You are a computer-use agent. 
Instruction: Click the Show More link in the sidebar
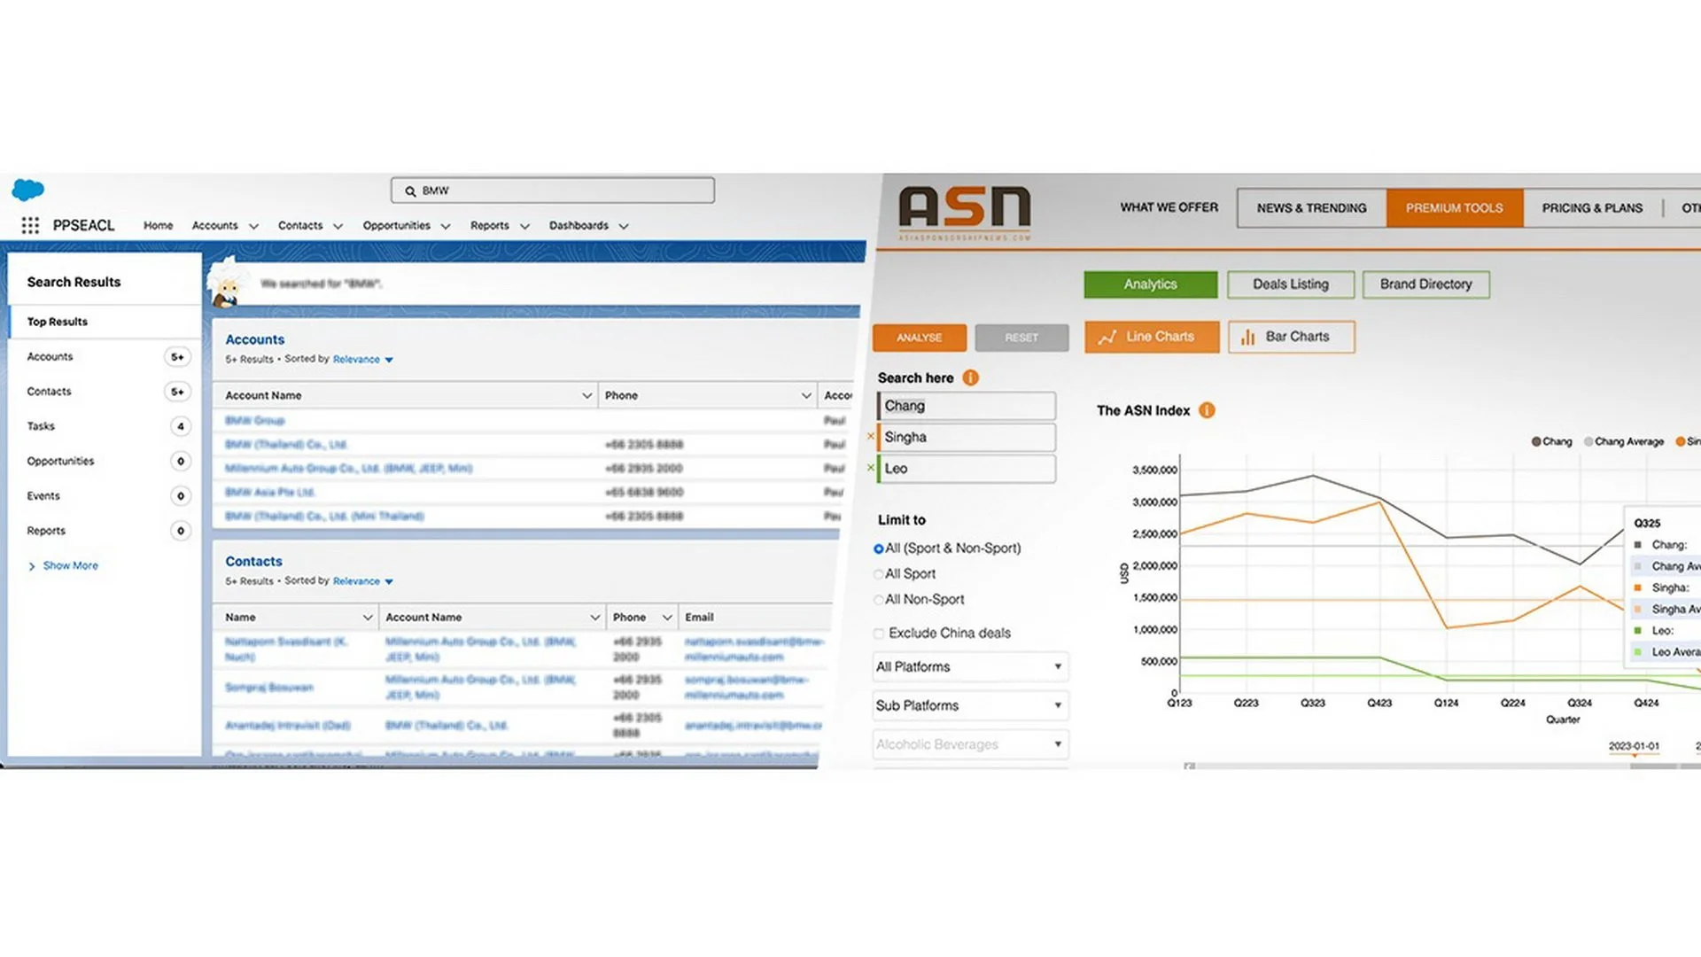click(x=70, y=565)
